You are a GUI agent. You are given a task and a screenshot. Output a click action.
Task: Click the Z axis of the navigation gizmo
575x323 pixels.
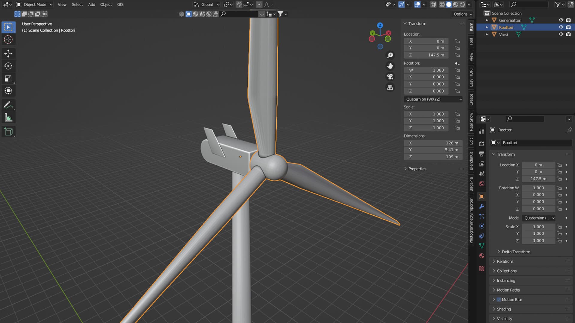pyautogui.click(x=380, y=25)
